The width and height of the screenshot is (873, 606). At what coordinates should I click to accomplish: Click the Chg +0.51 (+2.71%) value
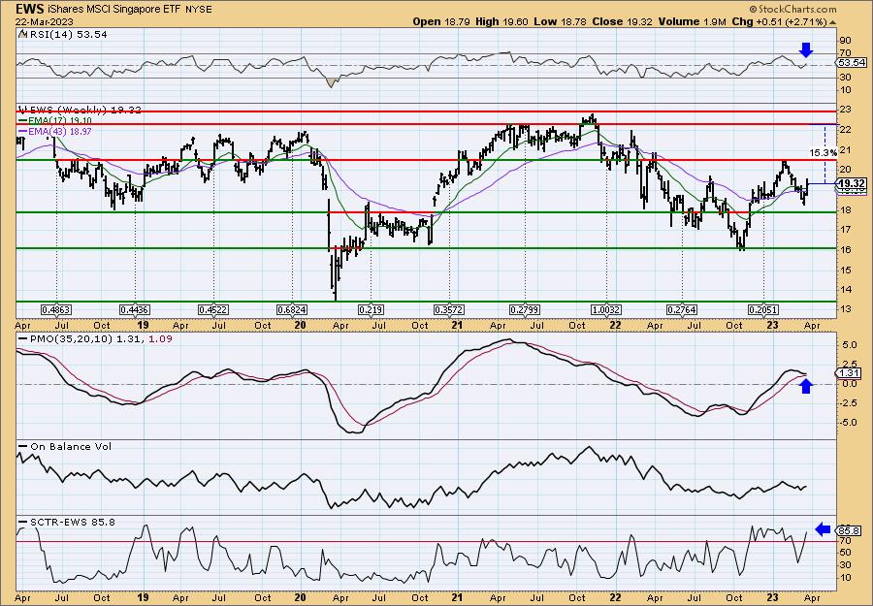779,21
